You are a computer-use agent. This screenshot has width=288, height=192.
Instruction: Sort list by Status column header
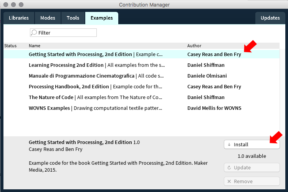(10, 46)
